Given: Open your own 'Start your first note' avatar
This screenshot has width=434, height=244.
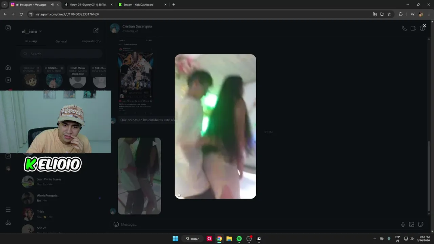Looking at the screenshot, I should pos(31,81).
